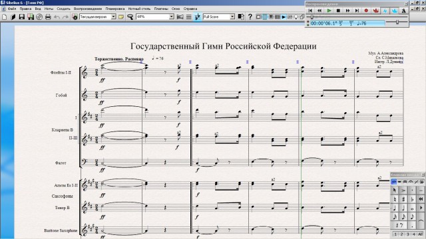
Task: Toggle the Transposing Score toolbar button
Action: click(x=198, y=17)
